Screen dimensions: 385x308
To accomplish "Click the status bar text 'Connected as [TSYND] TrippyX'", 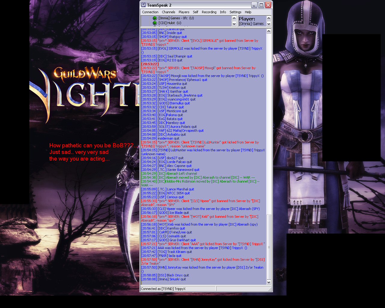I will 163,289.
